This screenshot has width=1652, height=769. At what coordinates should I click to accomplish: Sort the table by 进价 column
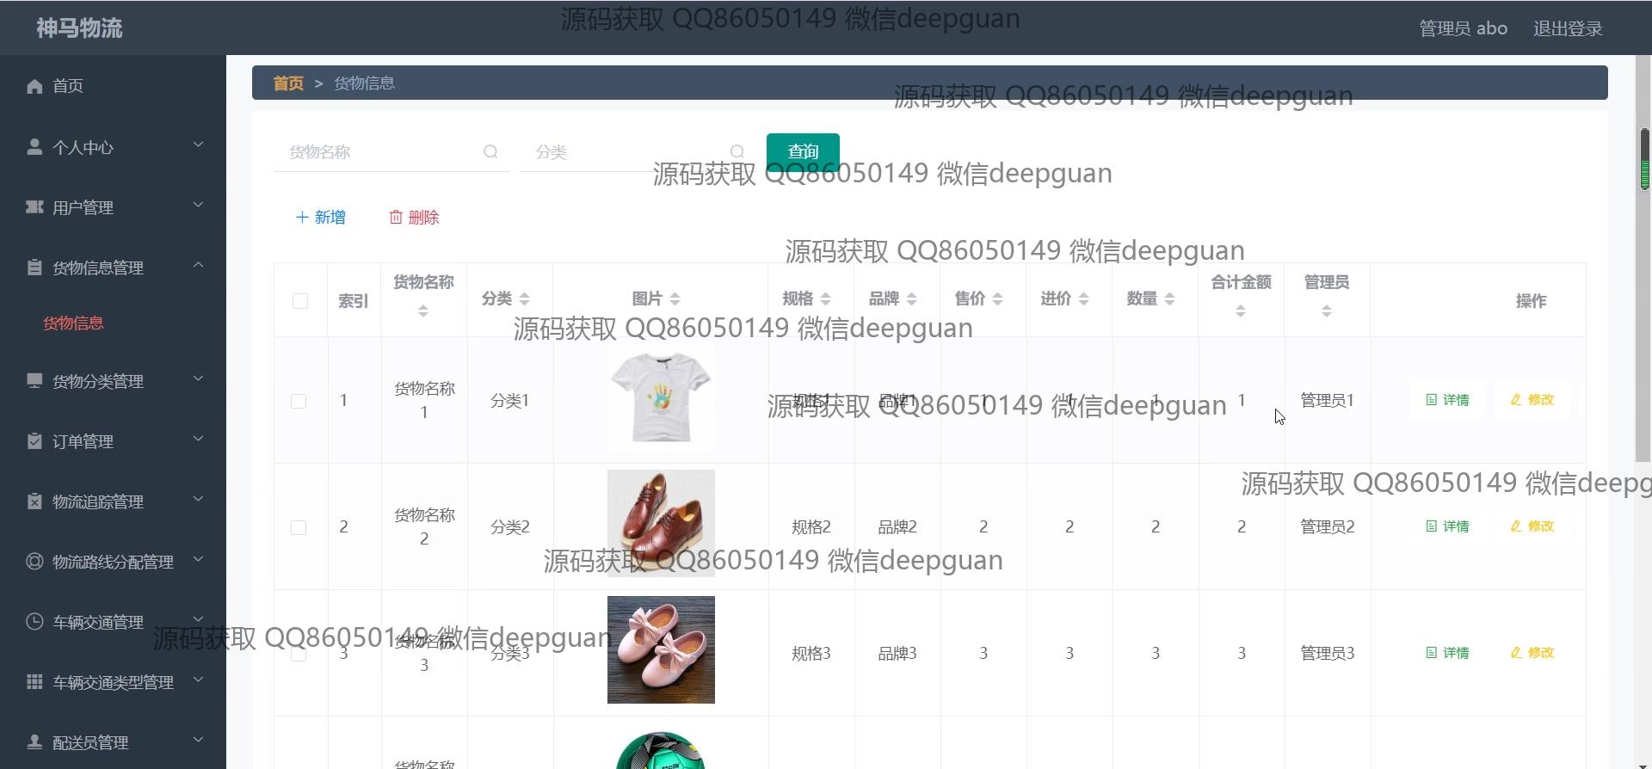tap(1083, 298)
